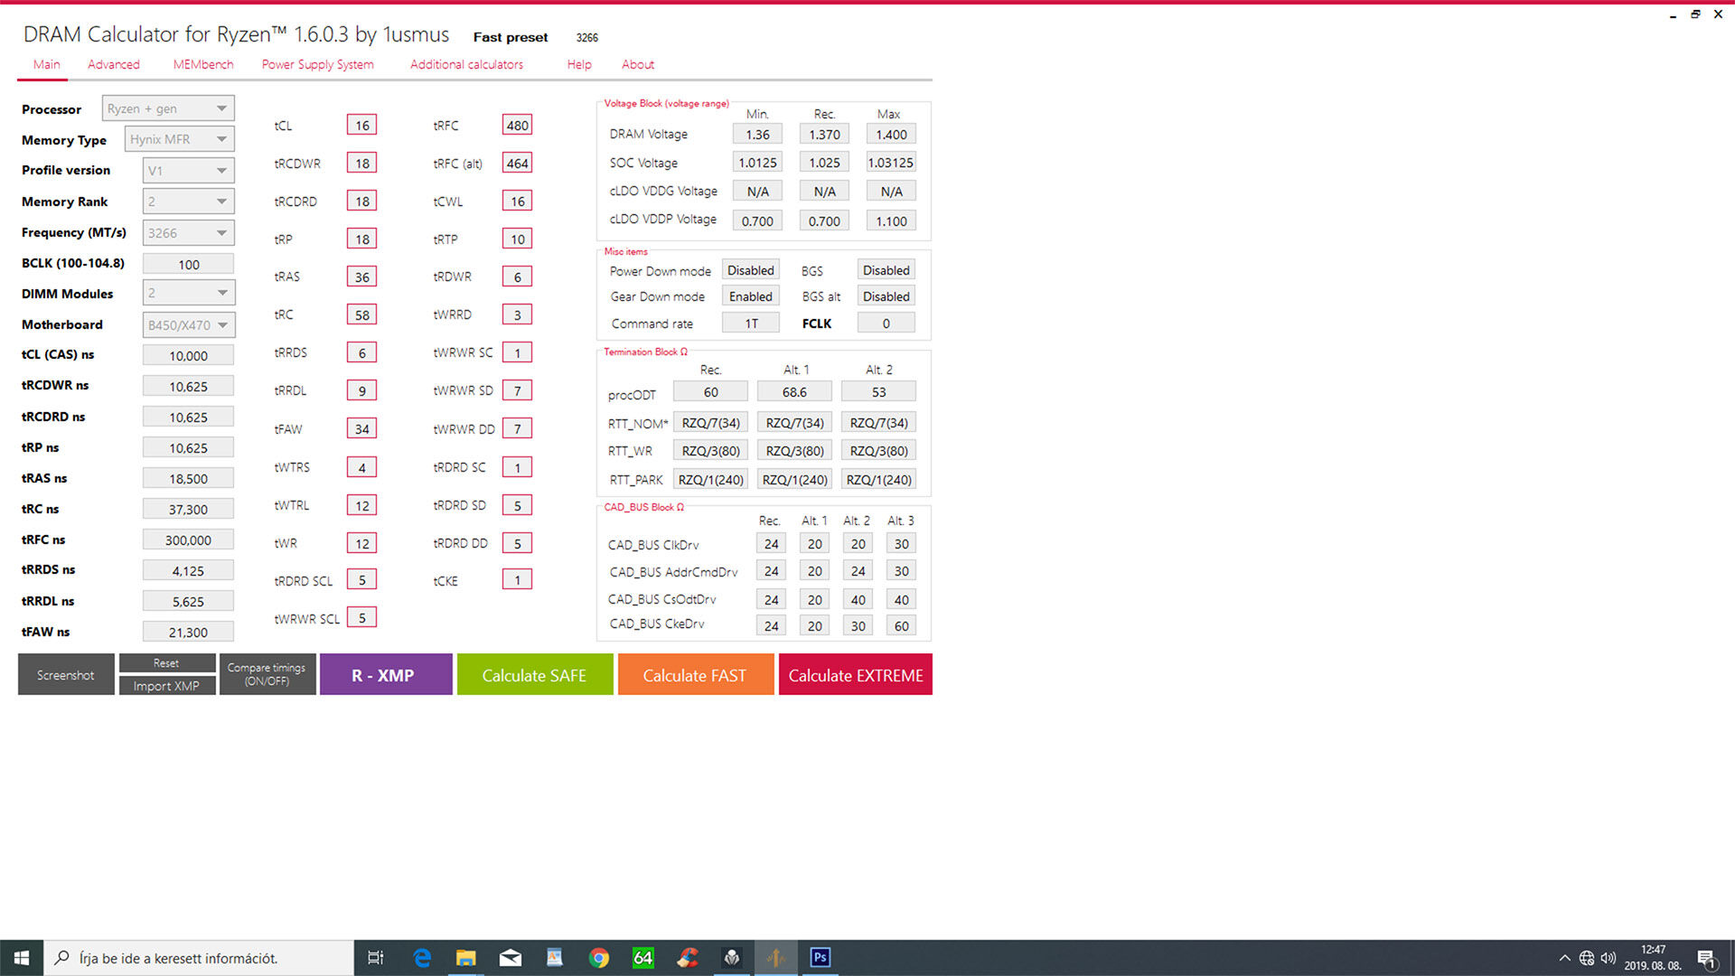
Task: Open the volume control tray icon
Action: coord(1608,958)
